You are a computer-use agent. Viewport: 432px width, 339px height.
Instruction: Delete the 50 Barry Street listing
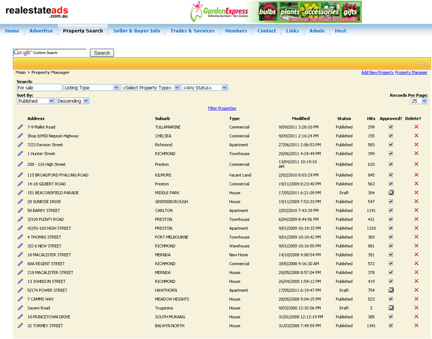416,210
